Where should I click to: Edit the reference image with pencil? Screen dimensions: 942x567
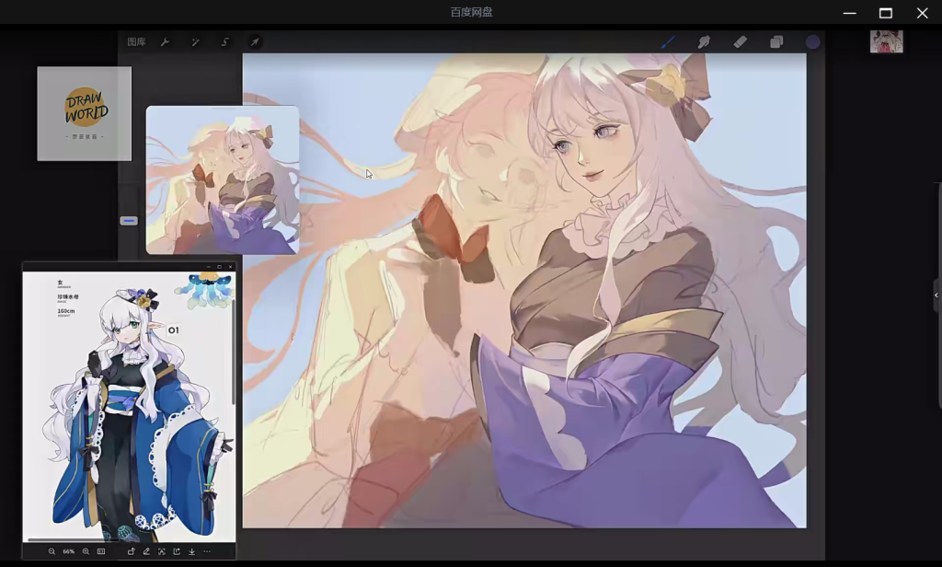(146, 551)
